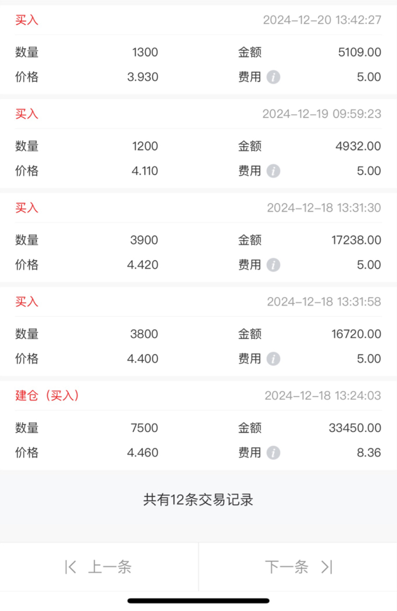Tap amount 33450.00 in 建仓 record
Screen dimensions: 397x611
pyautogui.click(x=355, y=428)
